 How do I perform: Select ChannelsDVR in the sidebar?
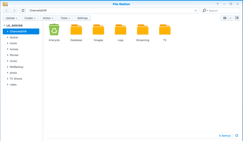click(x=21, y=31)
